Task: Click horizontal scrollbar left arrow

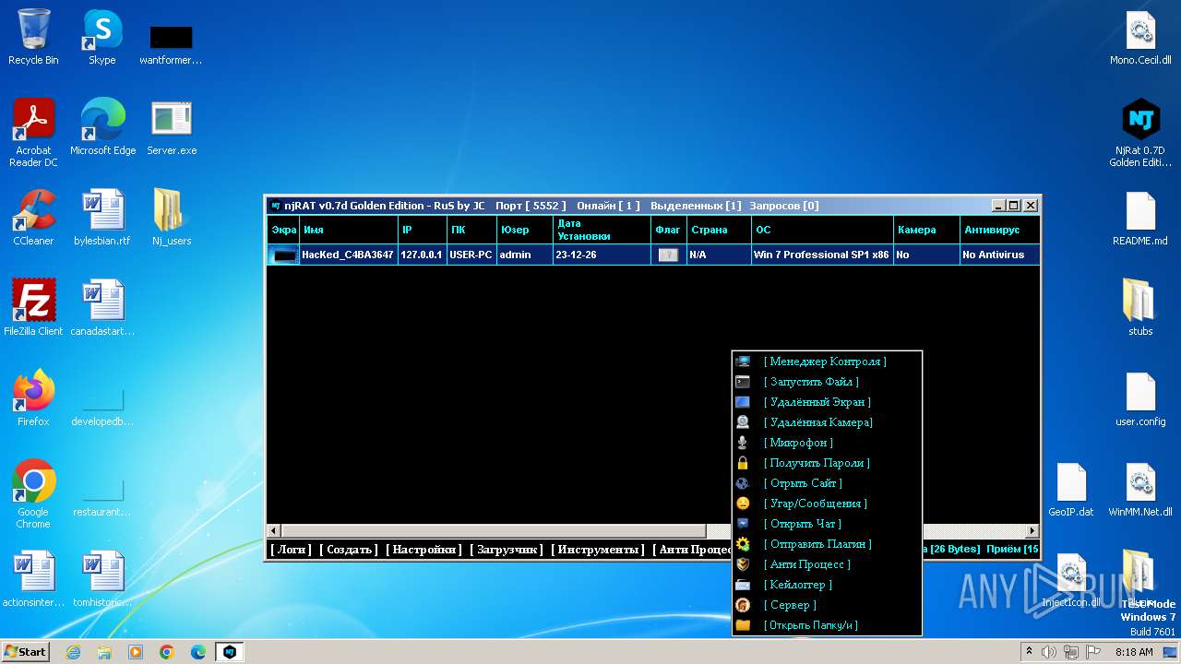Action: click(x=274, y=531)
